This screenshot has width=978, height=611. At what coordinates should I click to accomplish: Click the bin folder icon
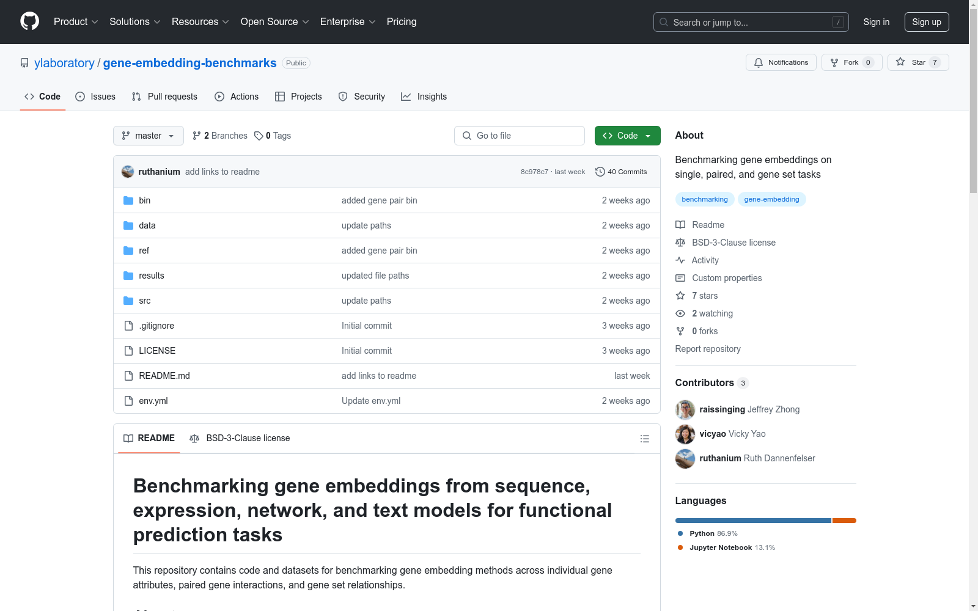[128, 200]
